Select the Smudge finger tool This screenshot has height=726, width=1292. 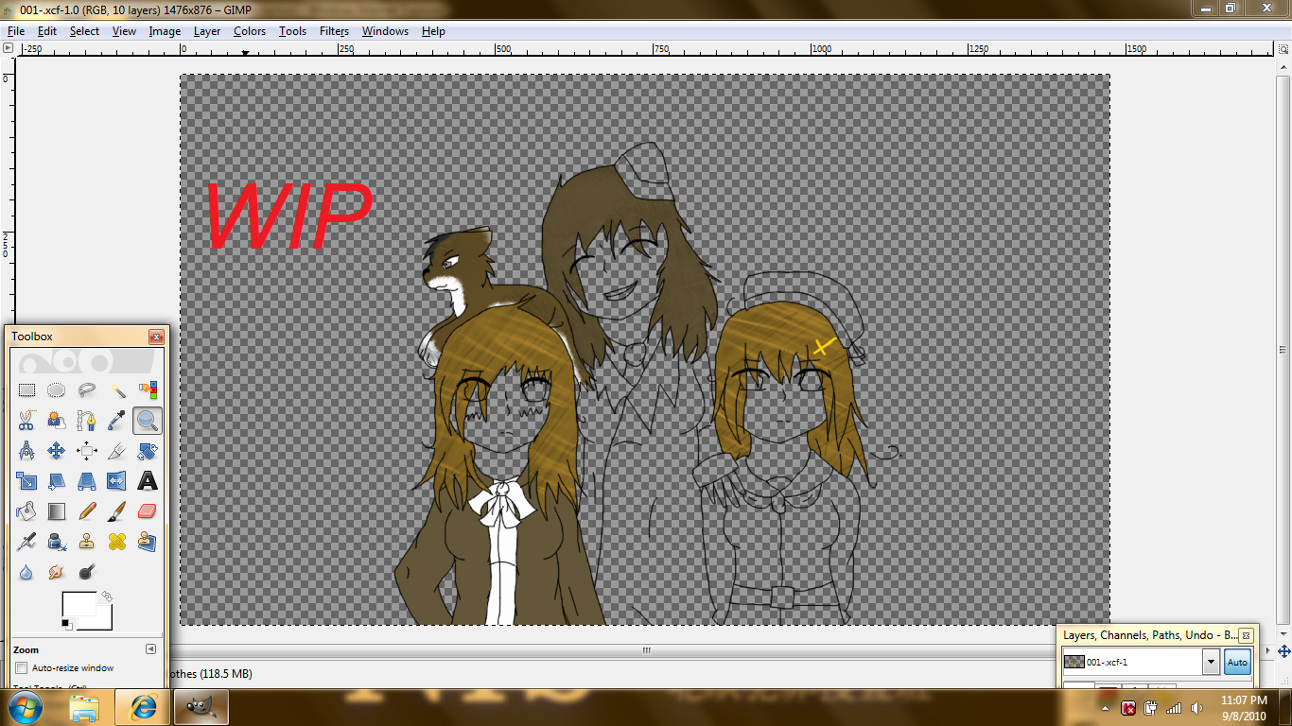click(x=57, y=571)
